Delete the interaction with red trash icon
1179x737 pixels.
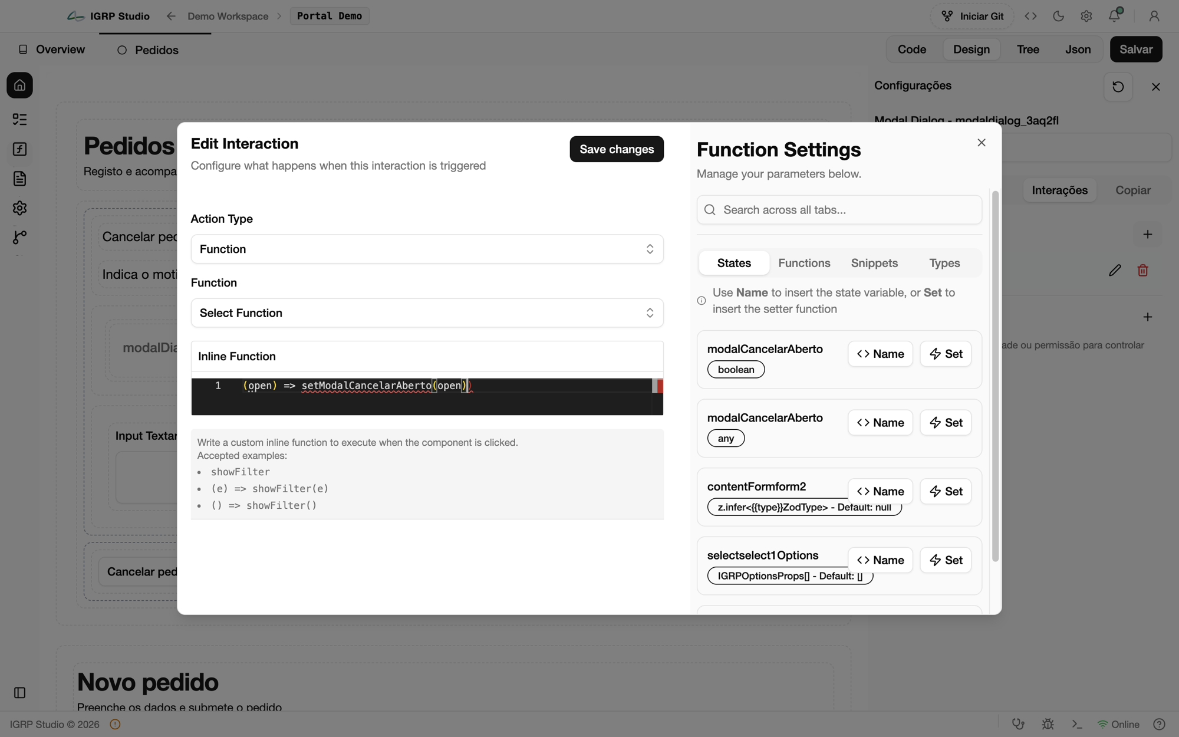click(1143, 271)
